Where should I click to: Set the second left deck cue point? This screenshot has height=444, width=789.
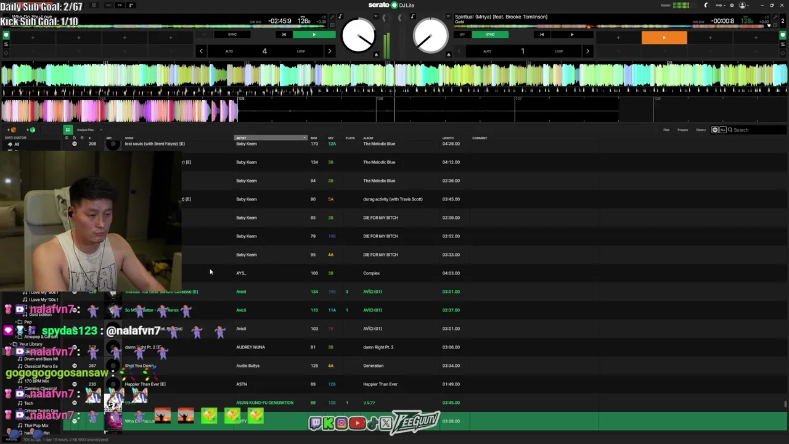(78, 38)
